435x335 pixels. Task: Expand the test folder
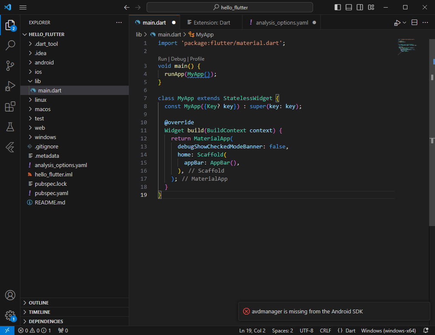pyautogui.click(x=75, y=118)
